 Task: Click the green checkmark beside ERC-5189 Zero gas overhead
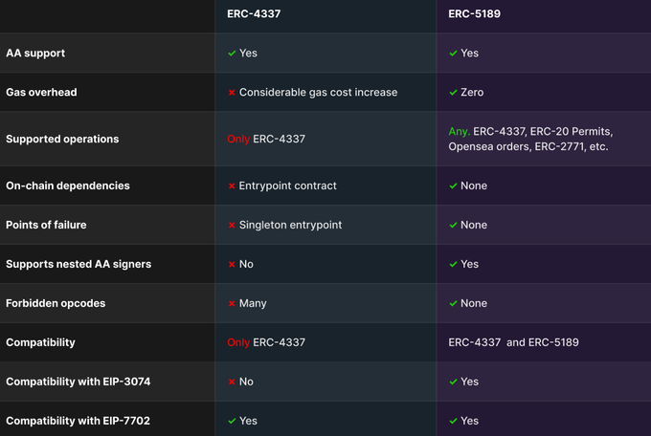click(x=453, y=93)
